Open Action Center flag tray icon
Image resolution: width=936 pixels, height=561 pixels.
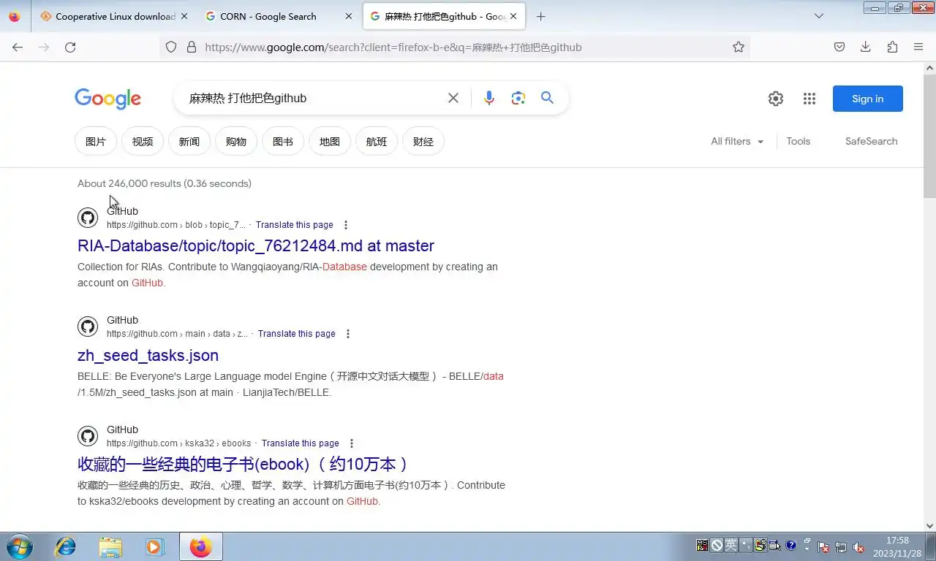click(823, 546)
